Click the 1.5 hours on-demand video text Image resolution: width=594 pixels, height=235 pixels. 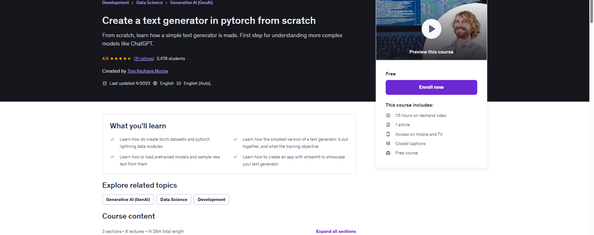click(x=421, y=115)
